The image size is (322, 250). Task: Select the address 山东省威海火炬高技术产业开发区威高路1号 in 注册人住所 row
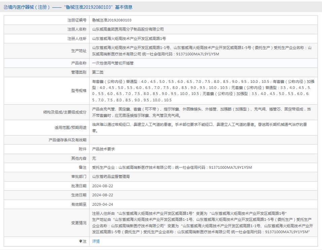[129, 39]
